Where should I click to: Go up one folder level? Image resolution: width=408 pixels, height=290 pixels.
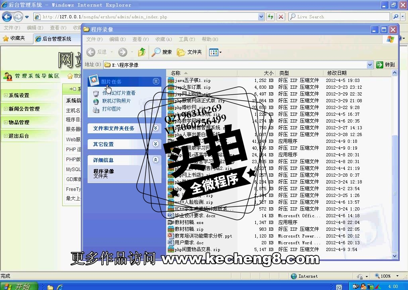point(142,52)
